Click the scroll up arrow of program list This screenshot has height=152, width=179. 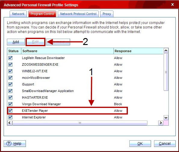click(166, 50)
